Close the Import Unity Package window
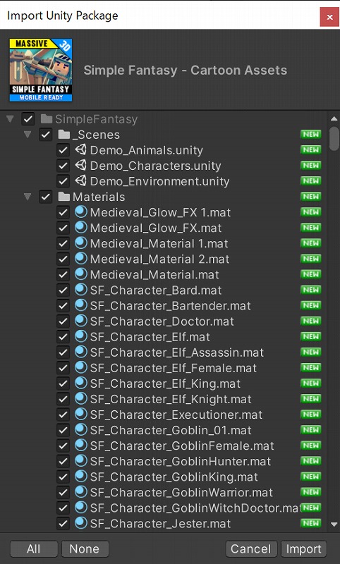The width and height of the screenshot is (340, 564). tap(329, 17)
